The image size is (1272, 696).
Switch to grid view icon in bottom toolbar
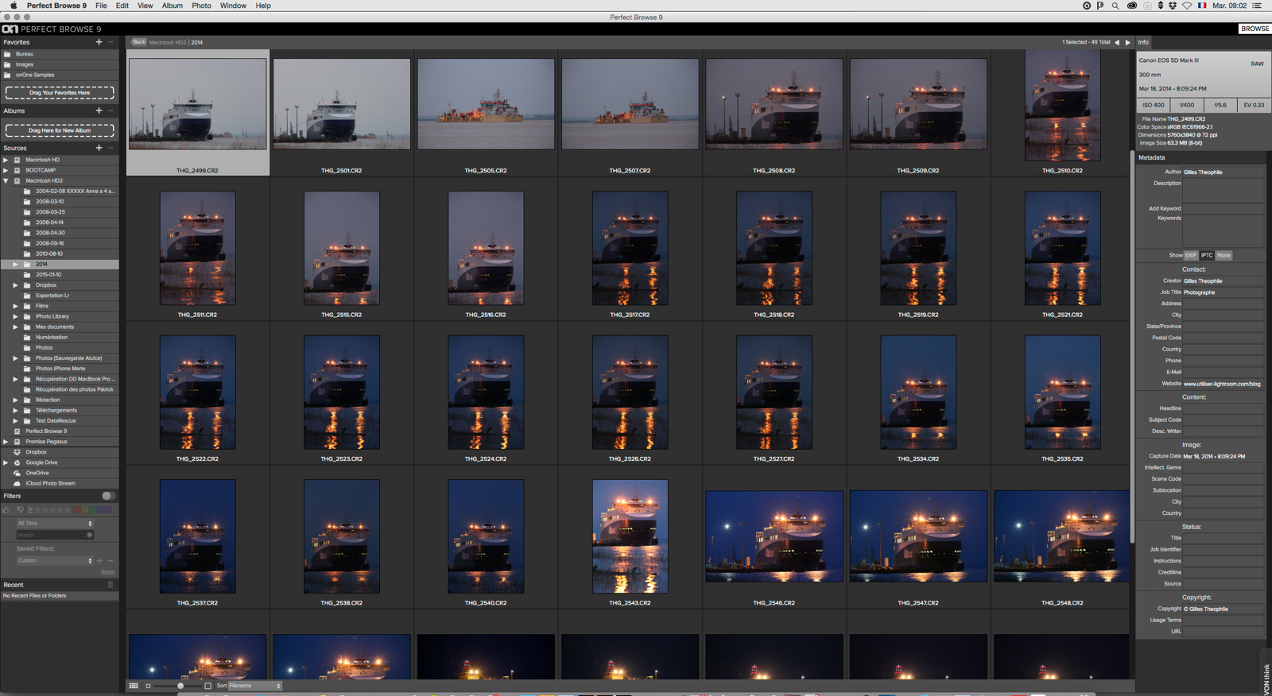click(134, 686)
